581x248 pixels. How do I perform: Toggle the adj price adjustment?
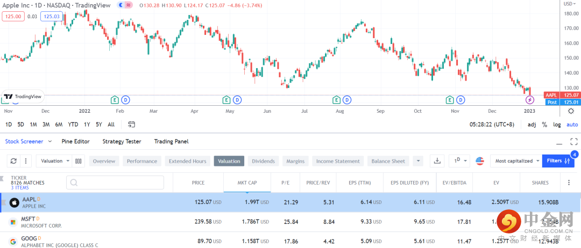[532, 125]
